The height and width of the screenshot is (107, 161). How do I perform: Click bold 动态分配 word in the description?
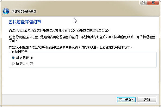coord(16,37)
